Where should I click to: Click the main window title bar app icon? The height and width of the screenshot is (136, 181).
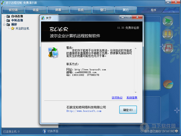pyautogui.click(x=3, y=3)
